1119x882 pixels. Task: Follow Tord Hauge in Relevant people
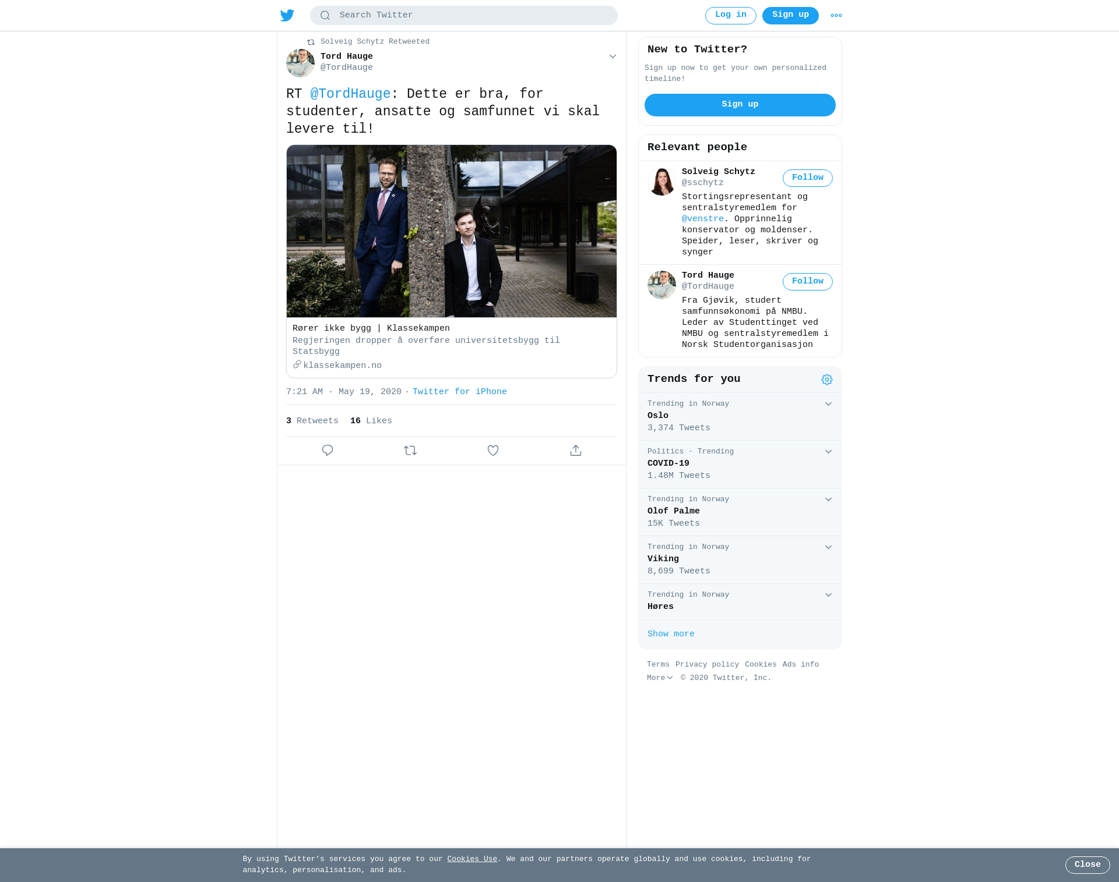tap(807, 282)
